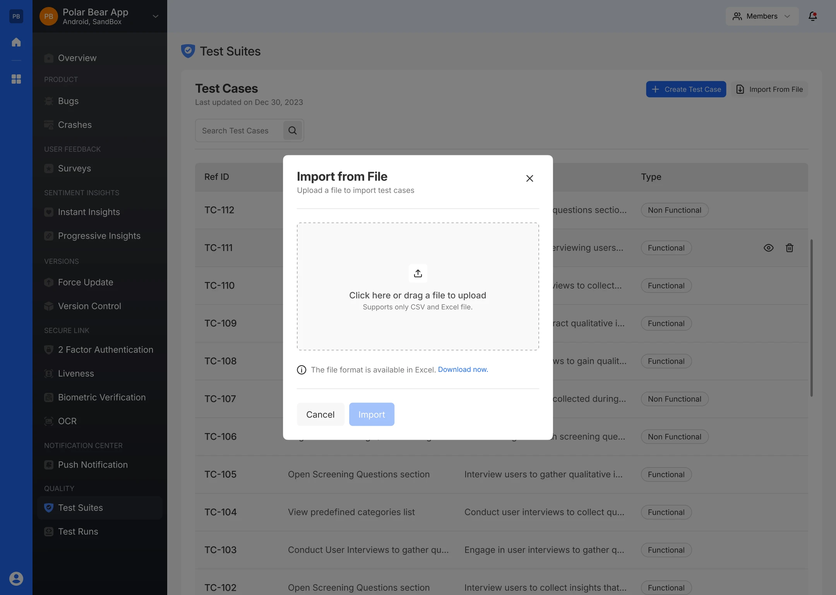Screen dimensions: 836x595
Task: Delete test case TC-111 with the trash icon
Action: tap(790, 248)
